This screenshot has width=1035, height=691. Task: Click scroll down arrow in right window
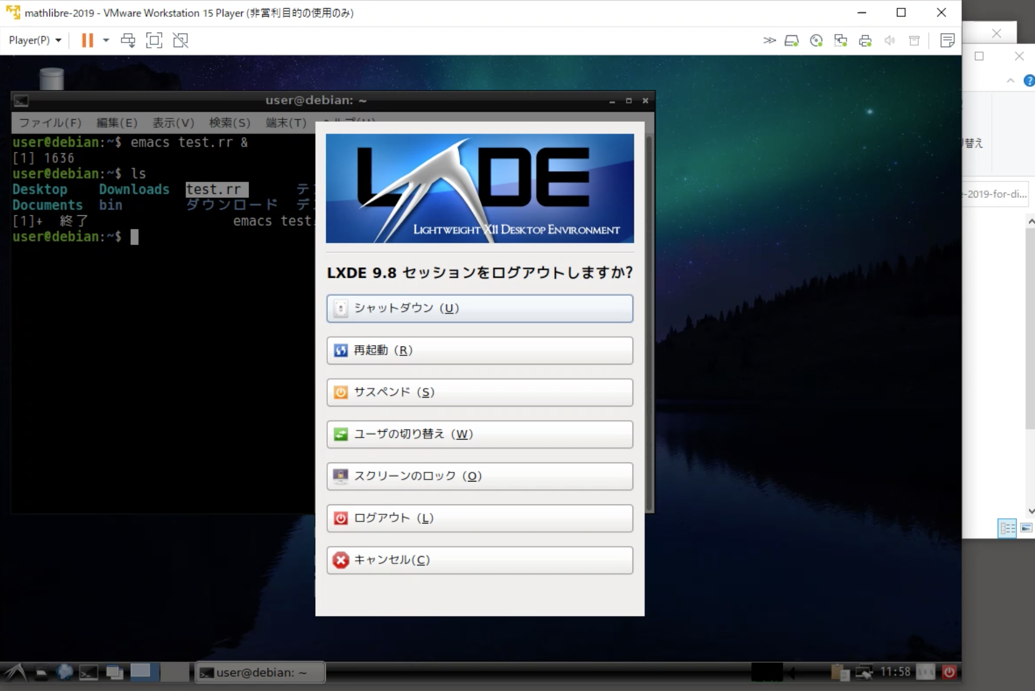1031,511
